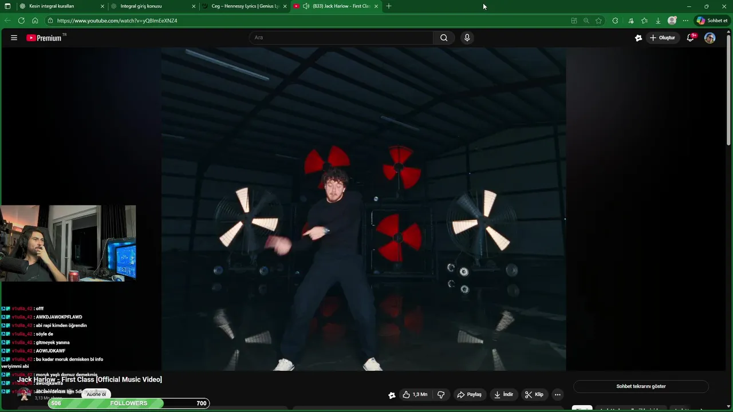Click Sohbet tekrarını göster button
The image size is (733, 412).
(x=641, y=386)
